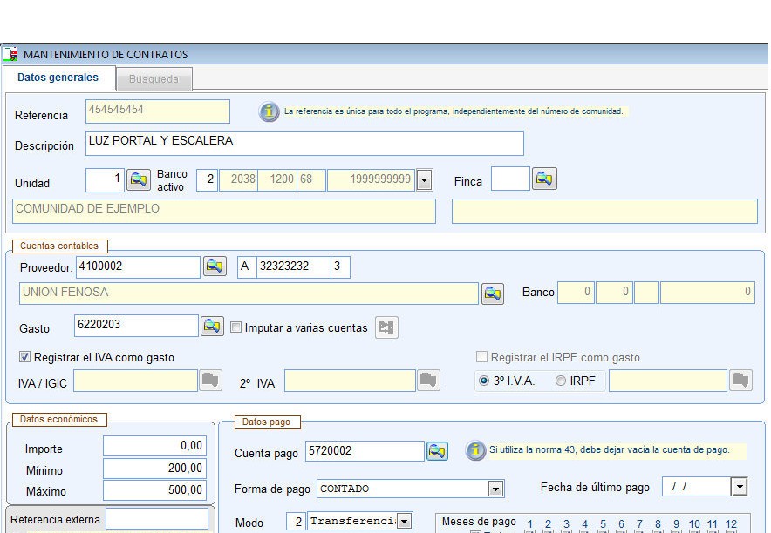
Task: Open the Gasto account lookup icon
Action: (212, 327)
